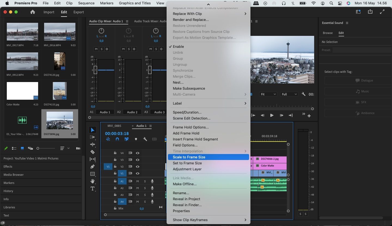
Task: Select the Pen tool in the timeline toolbar
Action: (93, 167)
